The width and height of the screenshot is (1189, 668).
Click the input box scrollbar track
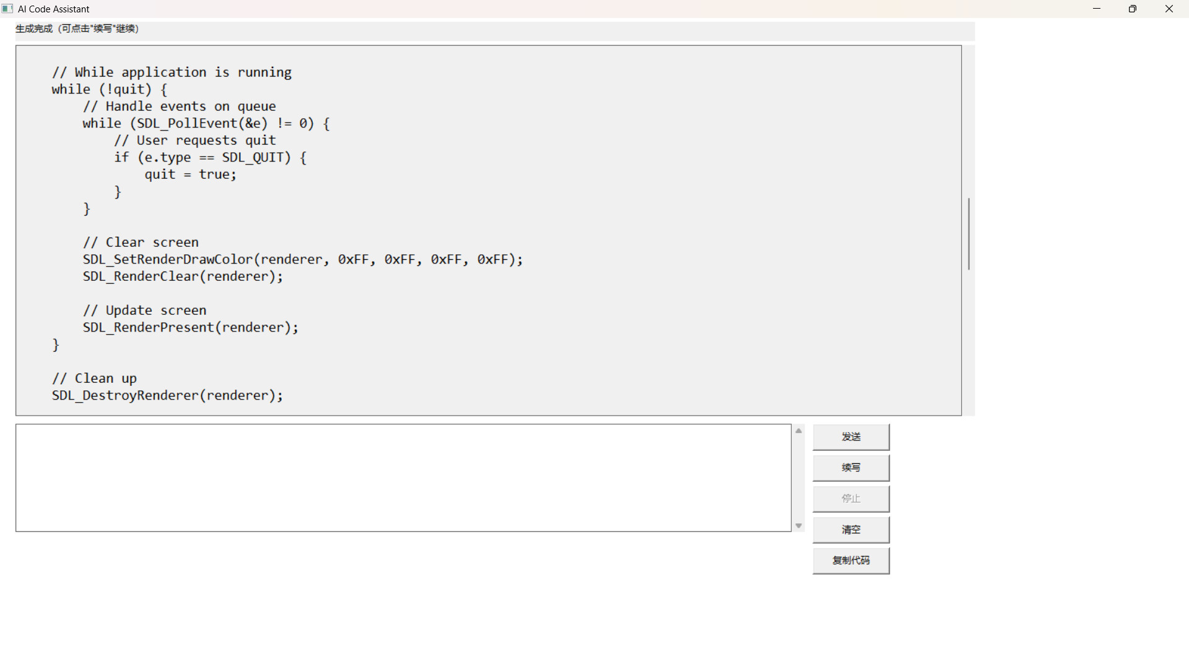click(798, 477)
